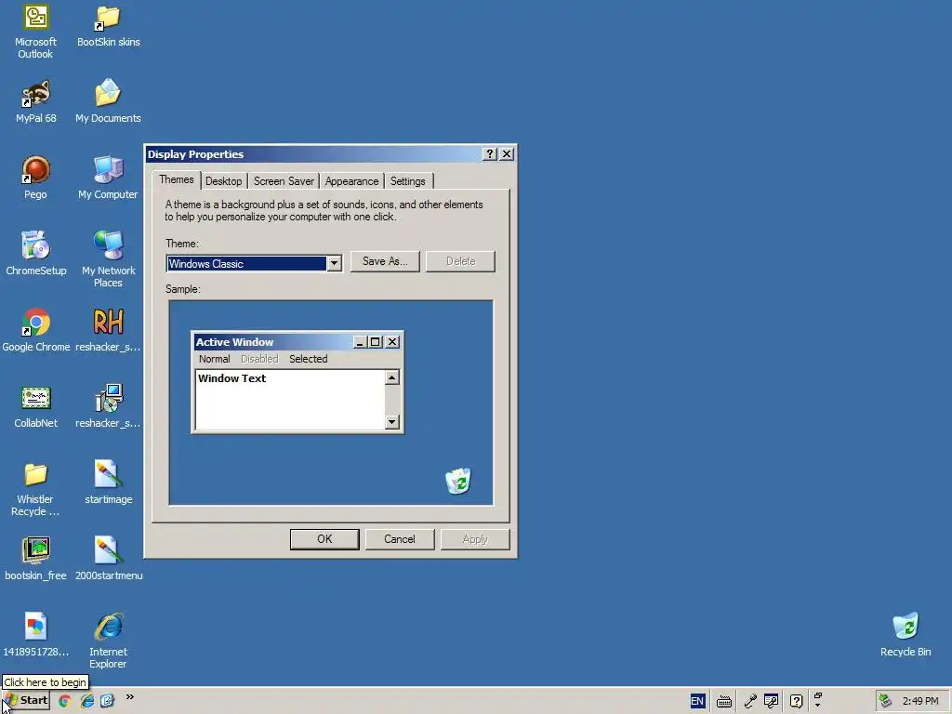Click the handwriting icon in language bar
The height and width of the screenshot is (714, 952).
pos(771,701)
